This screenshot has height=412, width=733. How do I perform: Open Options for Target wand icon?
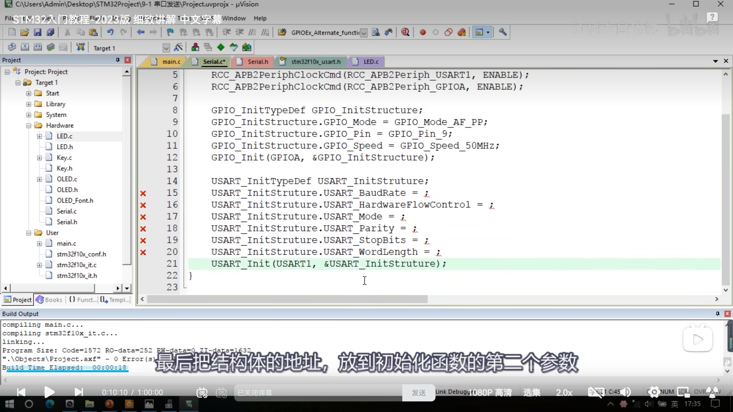click(x=178, y=47)
